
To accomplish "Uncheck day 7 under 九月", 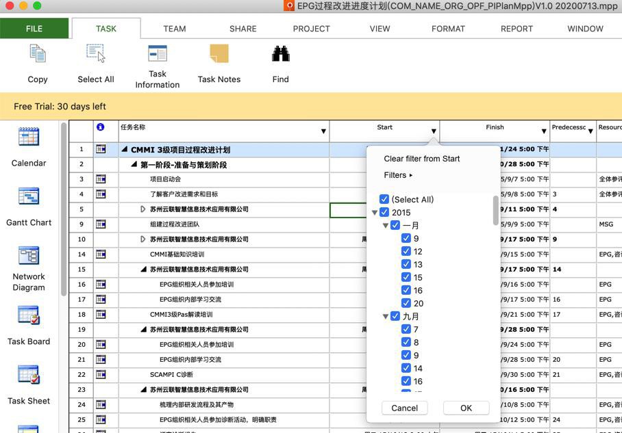I will coord(406,329).
